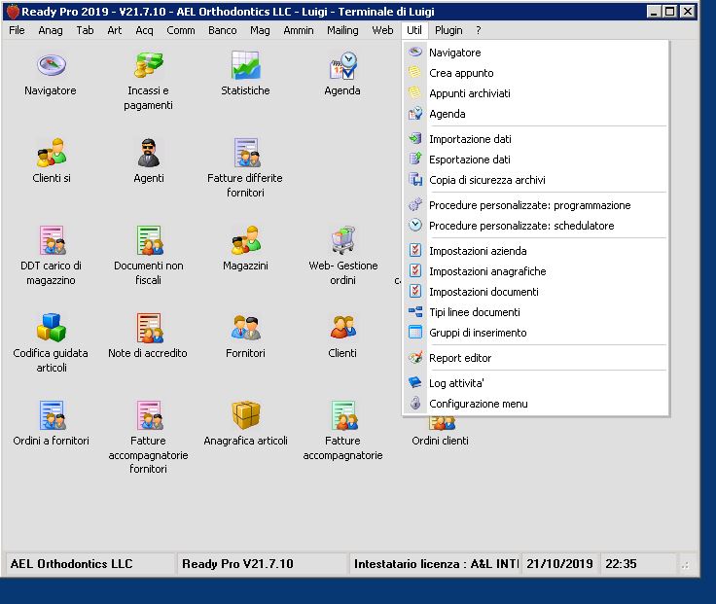Open the Mag menu
Viewport: 716px width, 604px height.
260,30
